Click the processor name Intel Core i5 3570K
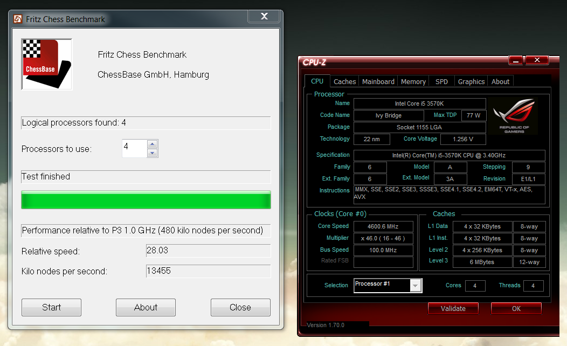Image resolution: width=567 pixels, height=346 pixels. pos(419,104)
